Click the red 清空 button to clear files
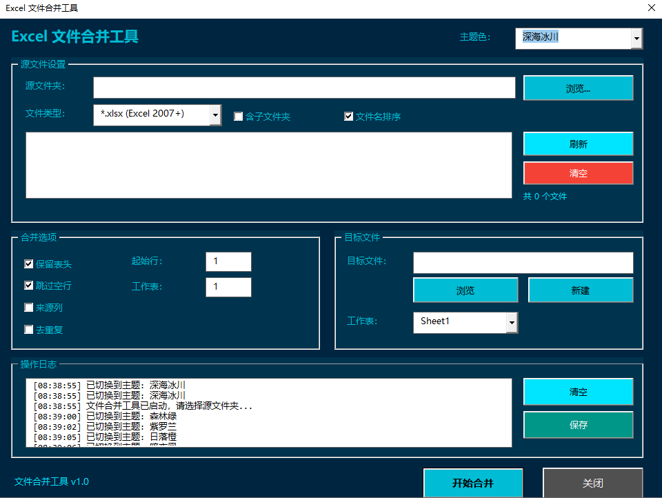 pyautogui.click(x=578, y=172)
